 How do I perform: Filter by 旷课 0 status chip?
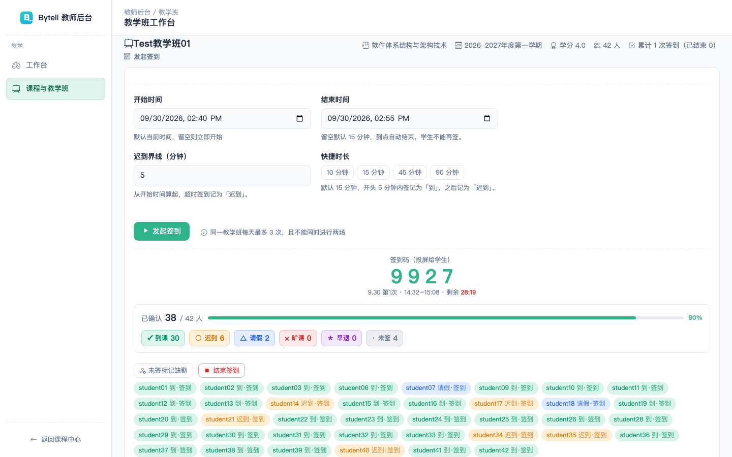coord(298,338)
